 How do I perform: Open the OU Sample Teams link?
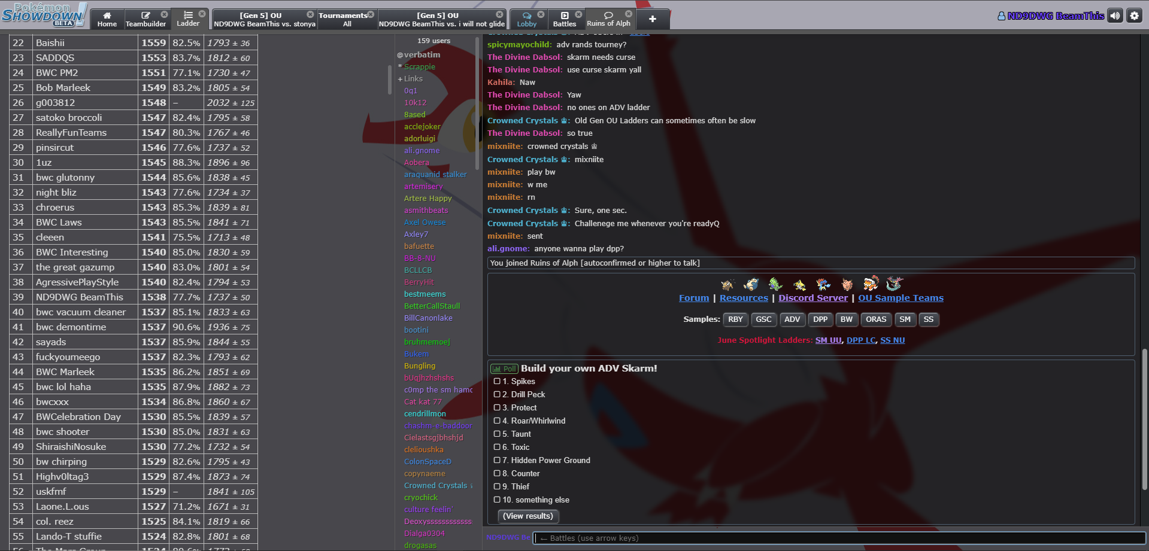(x=901, y=298)
